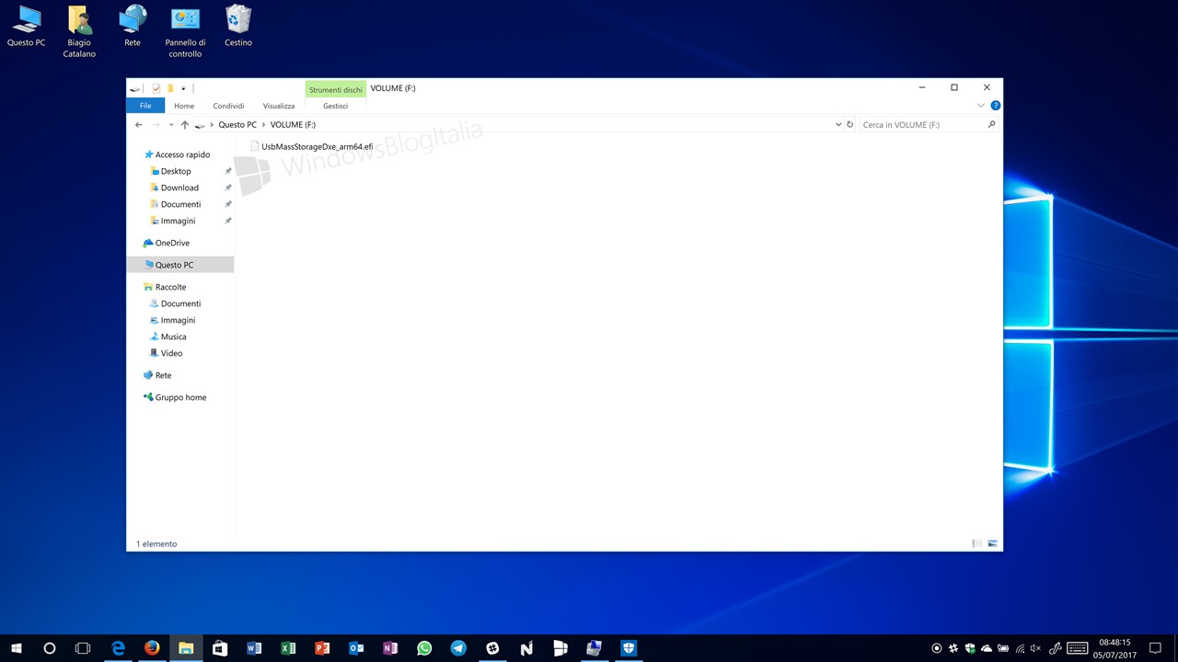Open WhatsApp from the taskbar
Viewport: 1178px width, 662px height.
(424, 648)
